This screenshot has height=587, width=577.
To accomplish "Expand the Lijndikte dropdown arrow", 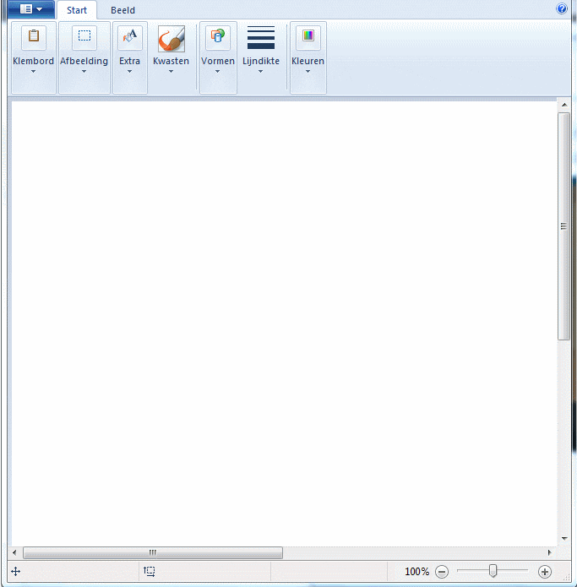I will [x=260, y=72].
